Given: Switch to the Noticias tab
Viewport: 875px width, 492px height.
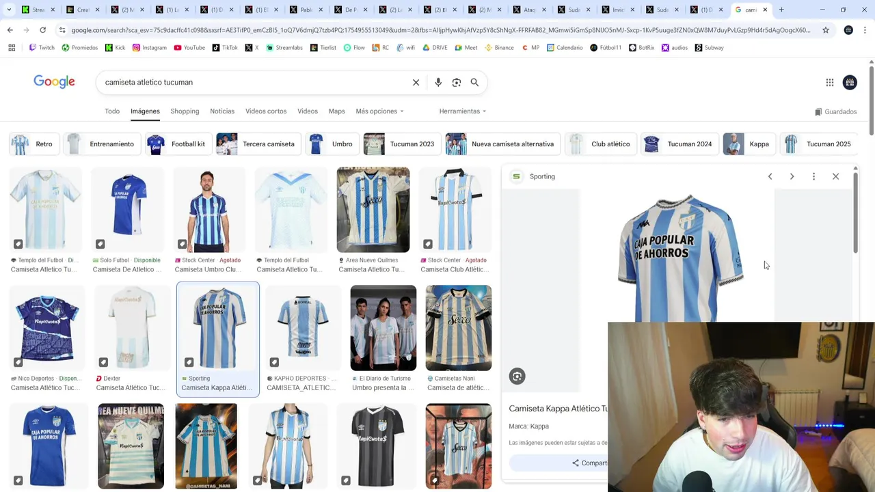Looking at the screenshot, I should (222, 111).
